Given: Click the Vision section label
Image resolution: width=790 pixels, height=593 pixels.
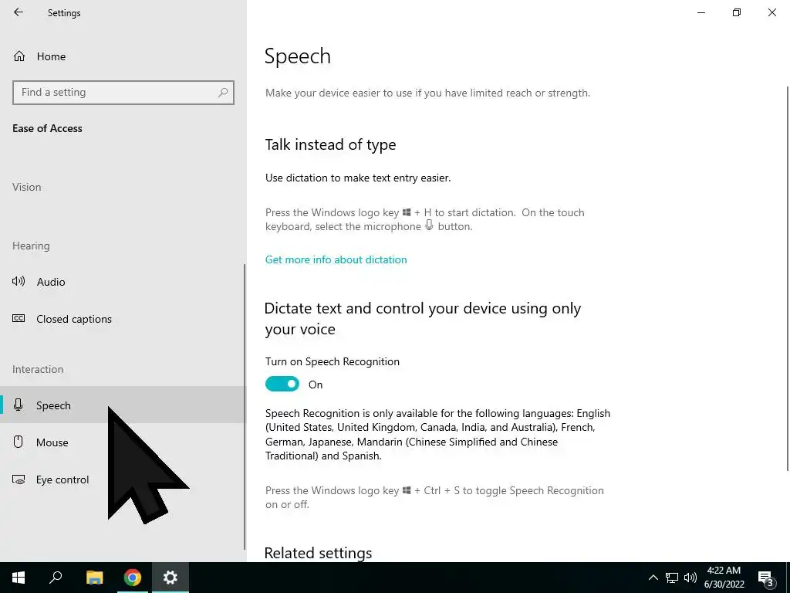Looking at the screenshot, I should click(27, 187).
